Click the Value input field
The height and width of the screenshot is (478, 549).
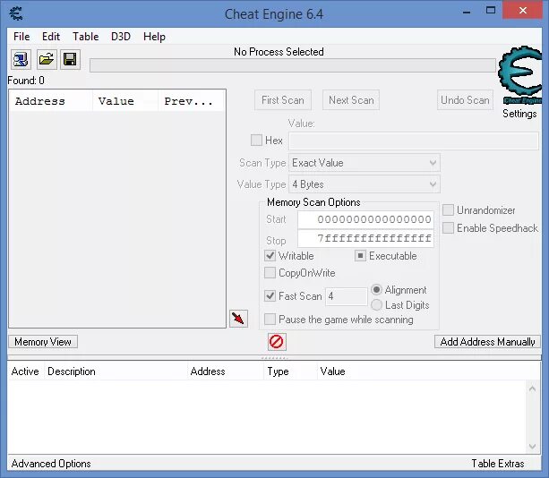click(x=414, y=141)
